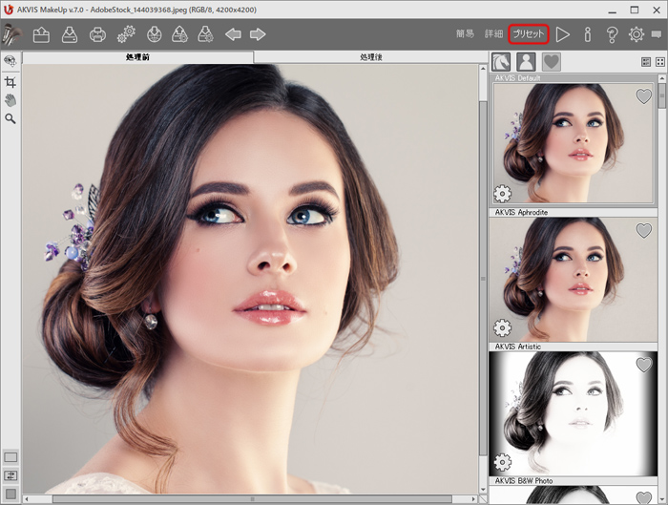Open settings gear on AKVIS Artistic preset
668x505 pixels.
coord(502,462)
